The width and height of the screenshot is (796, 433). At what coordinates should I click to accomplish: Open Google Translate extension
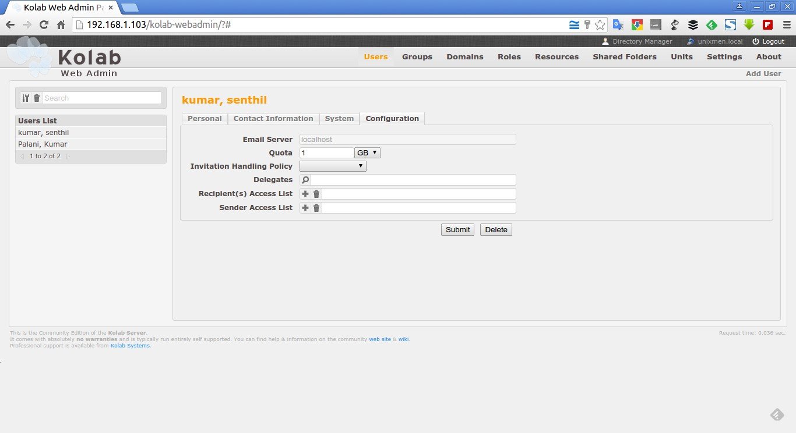(618, 25)
